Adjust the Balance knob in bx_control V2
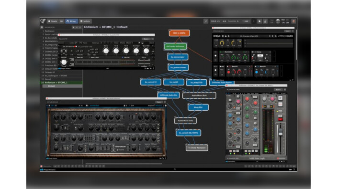Screen dimensions: 337x189 point(106,51)
